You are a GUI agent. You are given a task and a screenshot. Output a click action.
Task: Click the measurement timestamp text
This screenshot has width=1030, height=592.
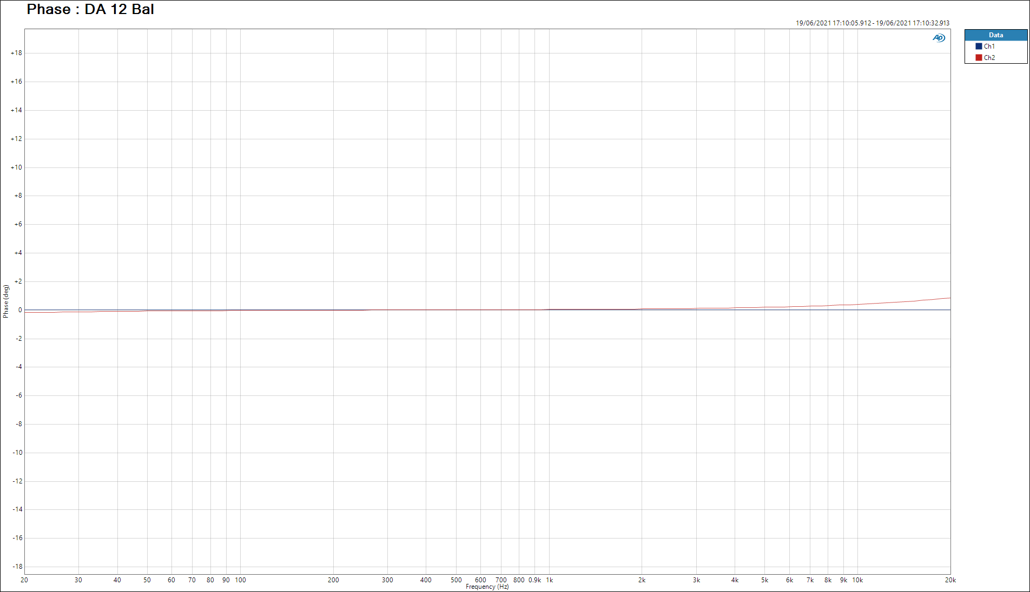click(x=872, y=23)
